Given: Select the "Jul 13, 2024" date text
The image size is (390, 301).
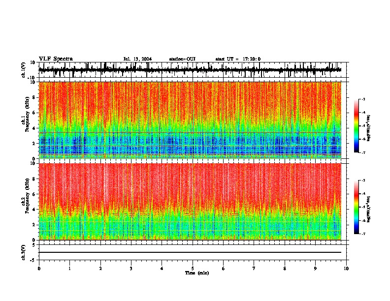Looking at the screenshot, I should [x=137, y=59].
